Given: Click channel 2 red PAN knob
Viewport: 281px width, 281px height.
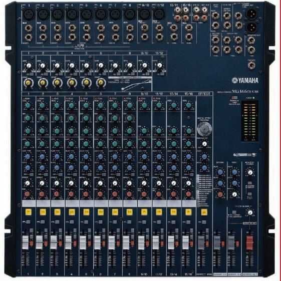Looking at the screenshot, I should 42,194.
